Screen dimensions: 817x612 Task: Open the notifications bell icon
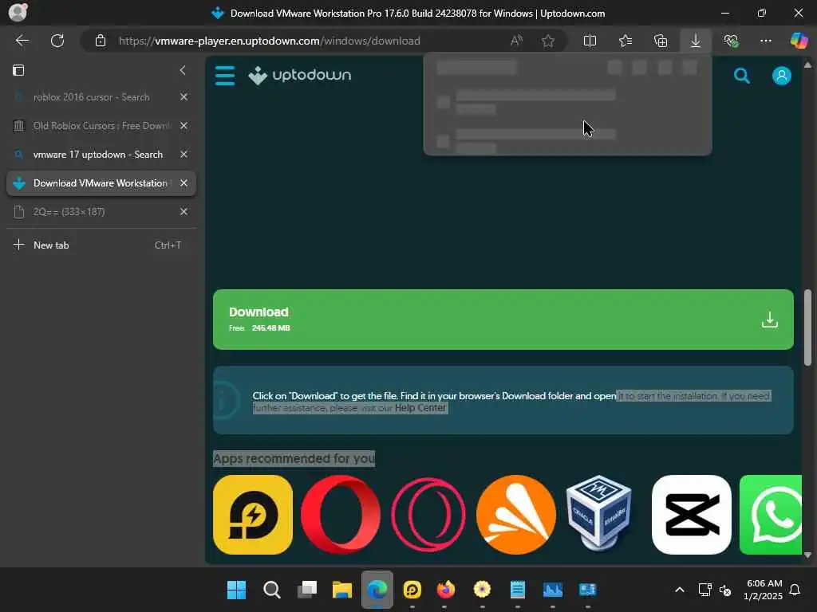coord(795,590)
